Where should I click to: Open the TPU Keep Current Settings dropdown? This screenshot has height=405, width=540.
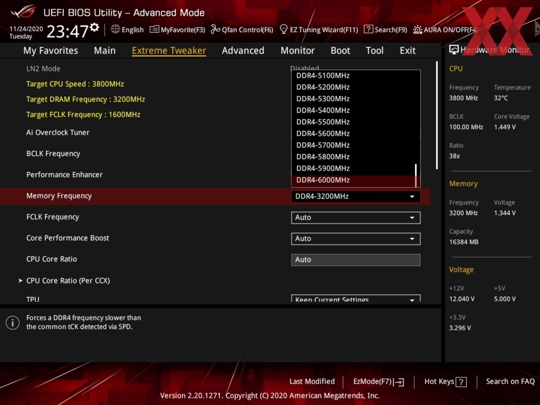356,299
